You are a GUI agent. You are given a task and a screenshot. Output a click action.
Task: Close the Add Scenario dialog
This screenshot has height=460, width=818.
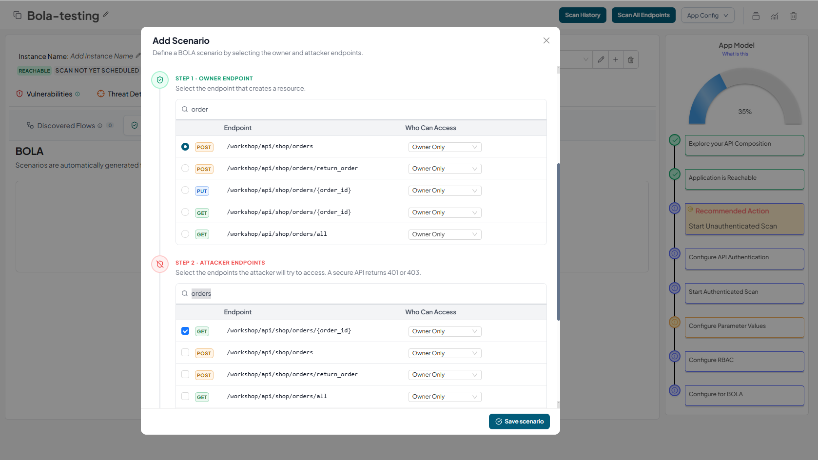point(546,40)
